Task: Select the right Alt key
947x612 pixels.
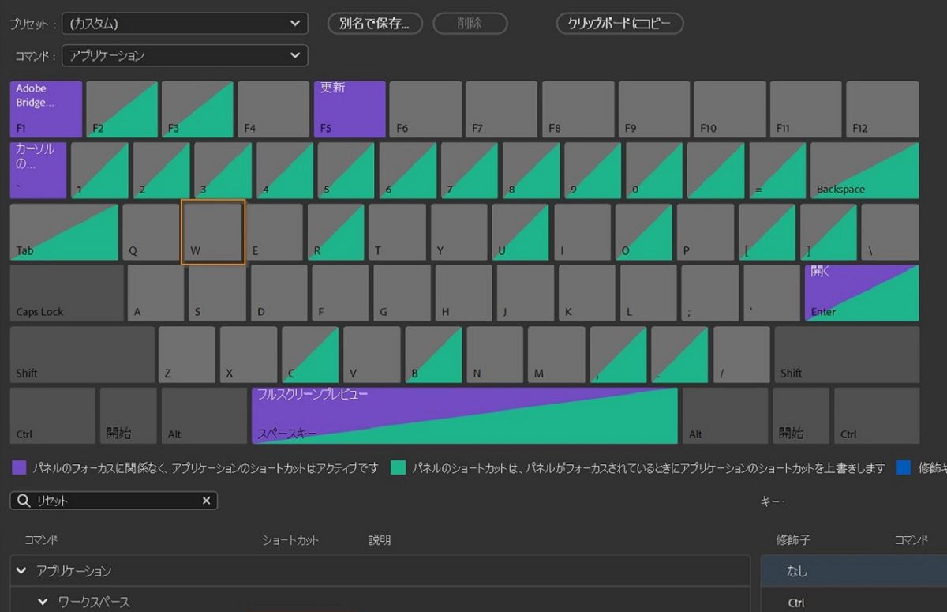Action: 724,415
